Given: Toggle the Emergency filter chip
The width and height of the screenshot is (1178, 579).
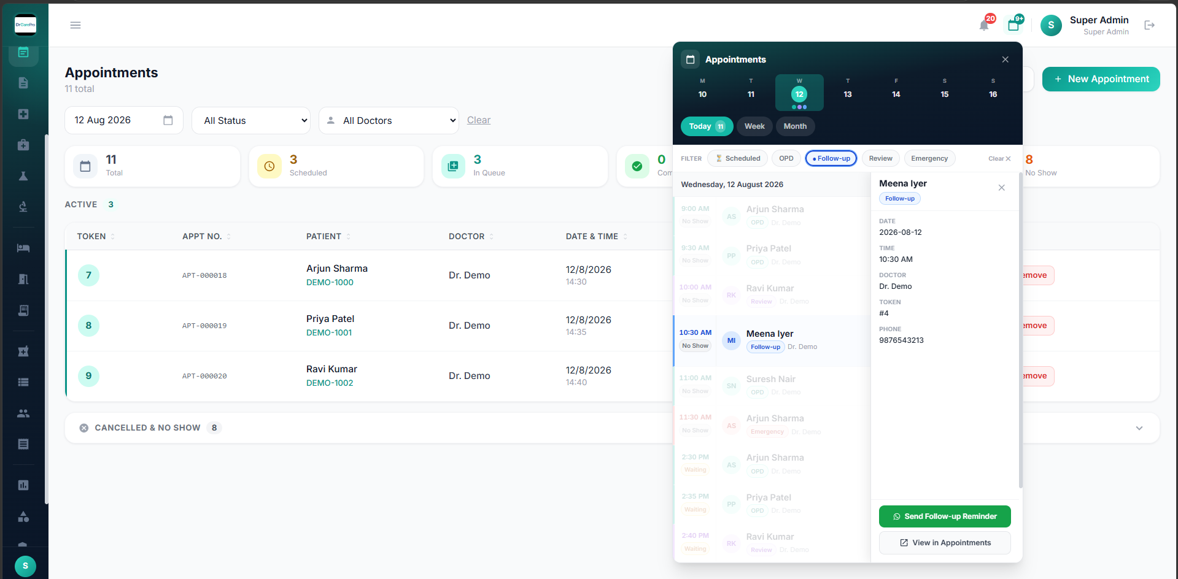Looking at the screenshot, I should coord(929,158).
